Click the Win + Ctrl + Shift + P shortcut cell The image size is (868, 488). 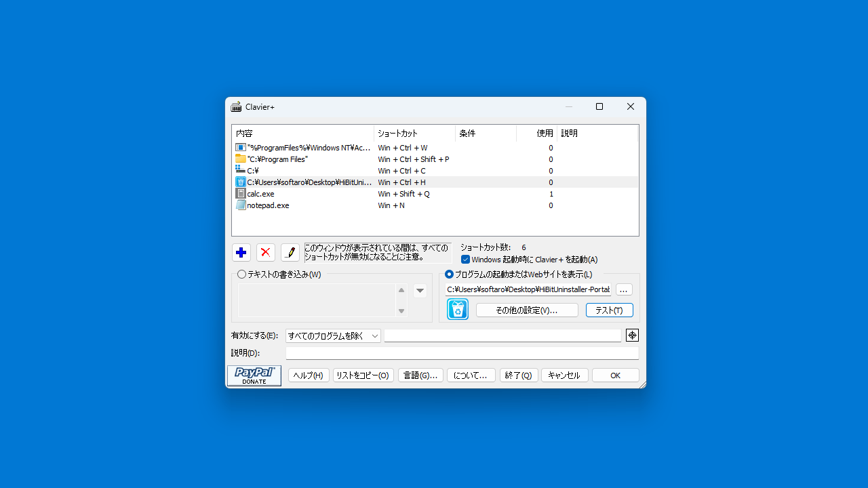(x=414, y=159)
